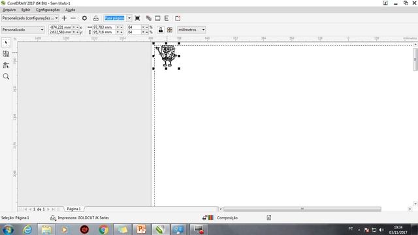Click the add preset plus icon
The height and width of the screenshot is (235, 418).
coord(64,18)
